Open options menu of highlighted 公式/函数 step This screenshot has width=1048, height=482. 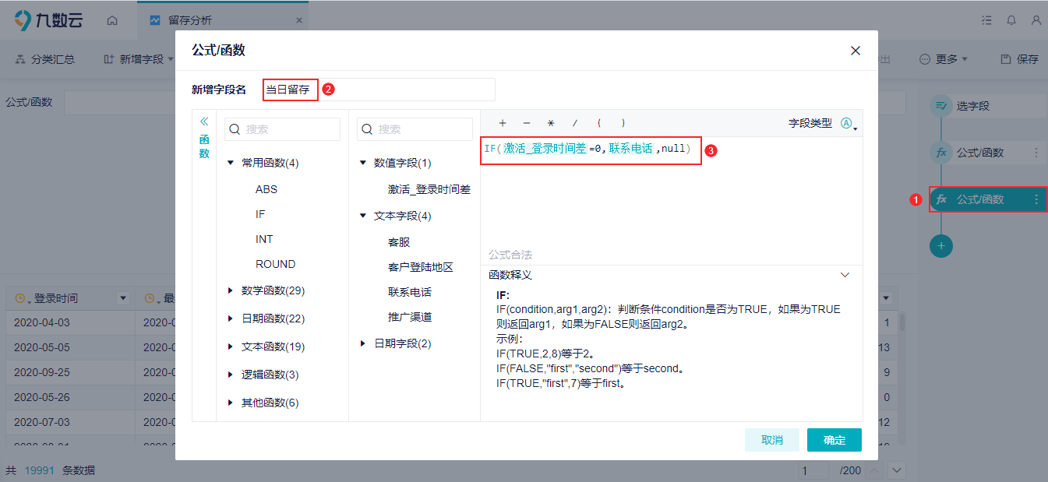(1036, 200)
